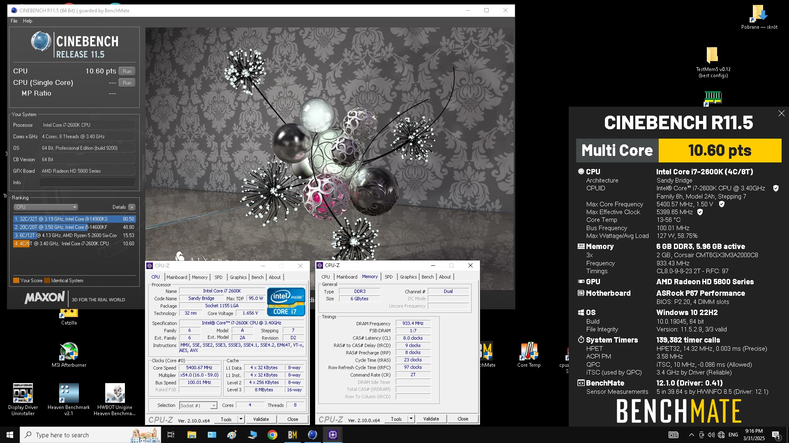Open the Cinebench File menu
789x443 pixels.
coord(14,21)
